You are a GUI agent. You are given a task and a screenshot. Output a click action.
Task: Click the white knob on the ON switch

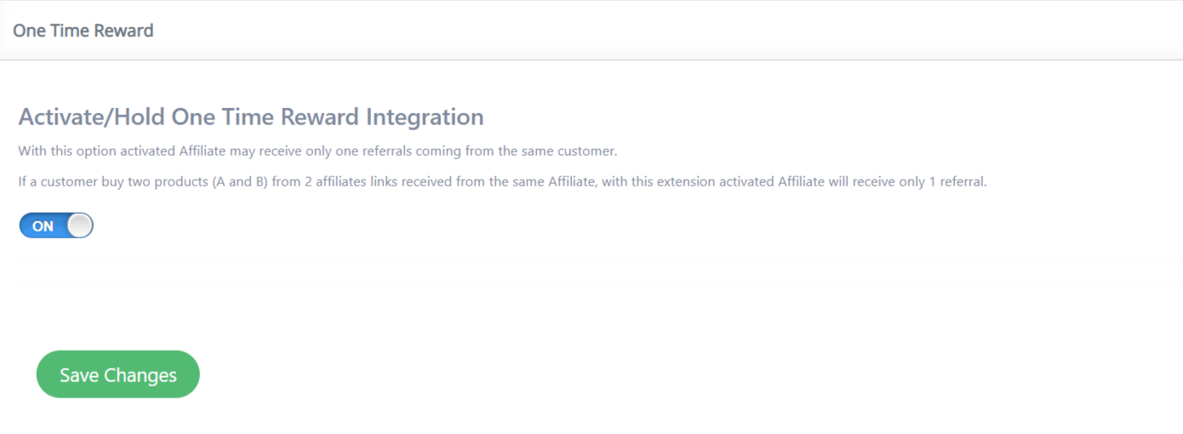(79, 226)
